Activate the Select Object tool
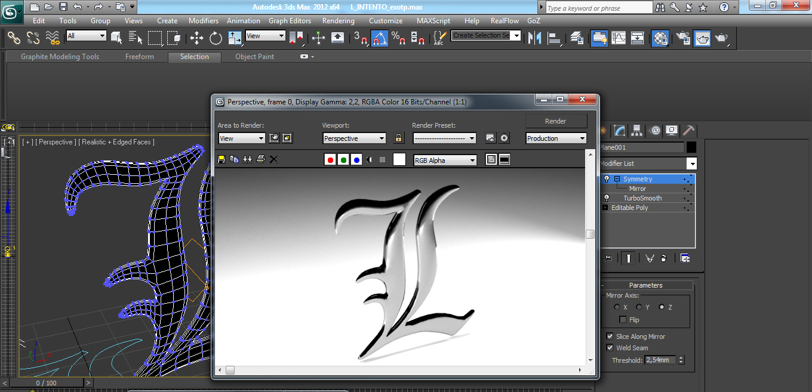Screen dimensions: 812x392 (116, 38)
